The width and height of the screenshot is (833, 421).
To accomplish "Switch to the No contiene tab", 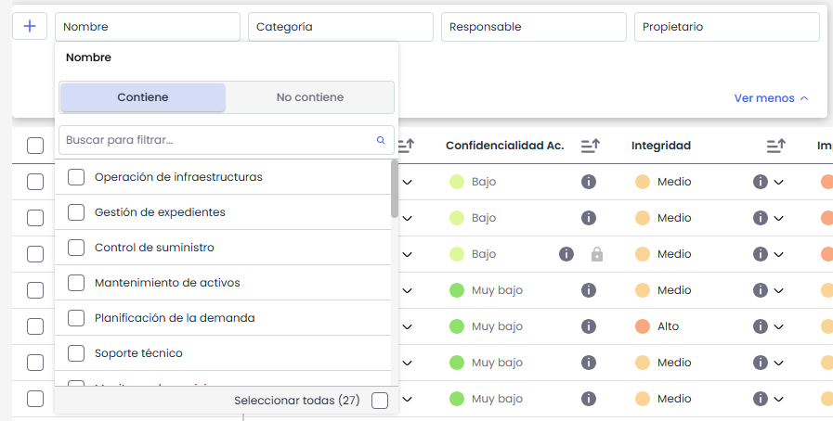I will pos(310,97).
